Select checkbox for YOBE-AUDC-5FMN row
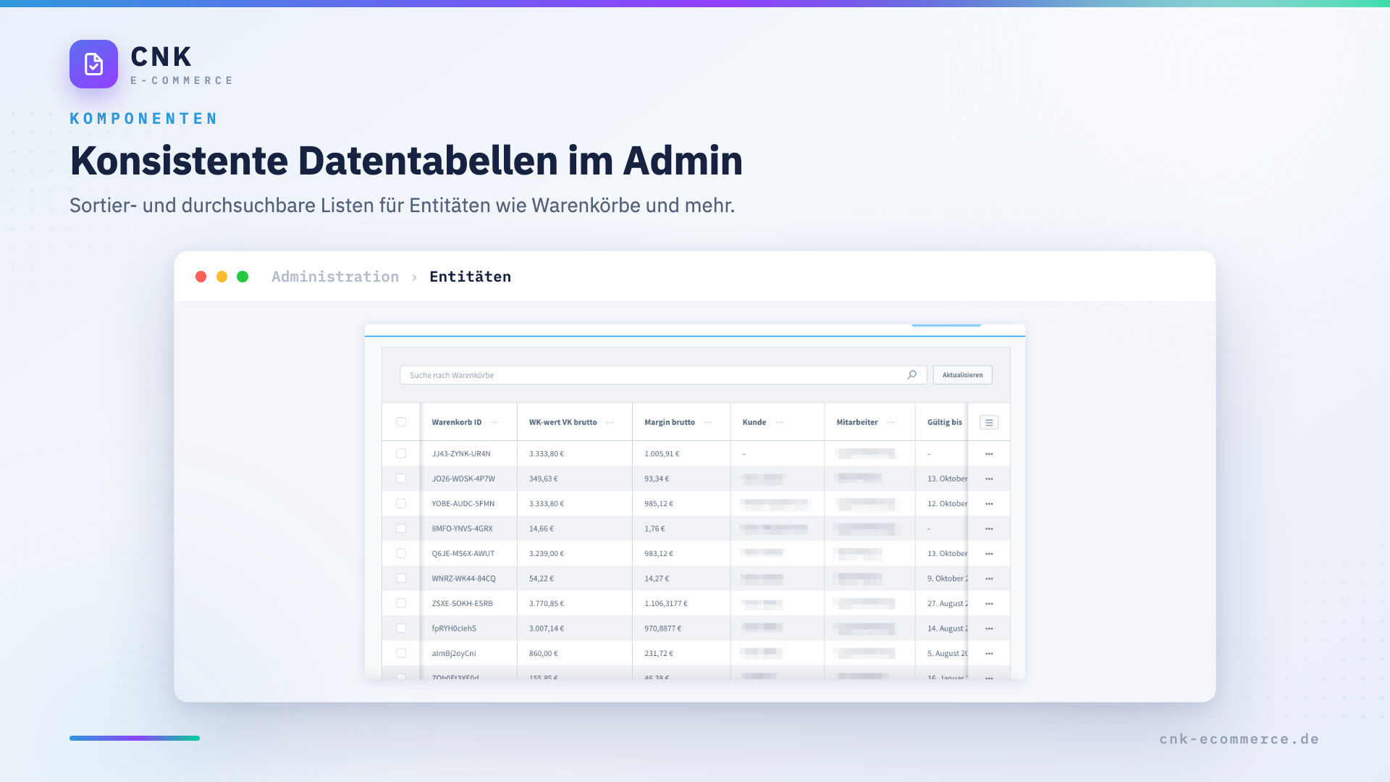 (401, 503)
